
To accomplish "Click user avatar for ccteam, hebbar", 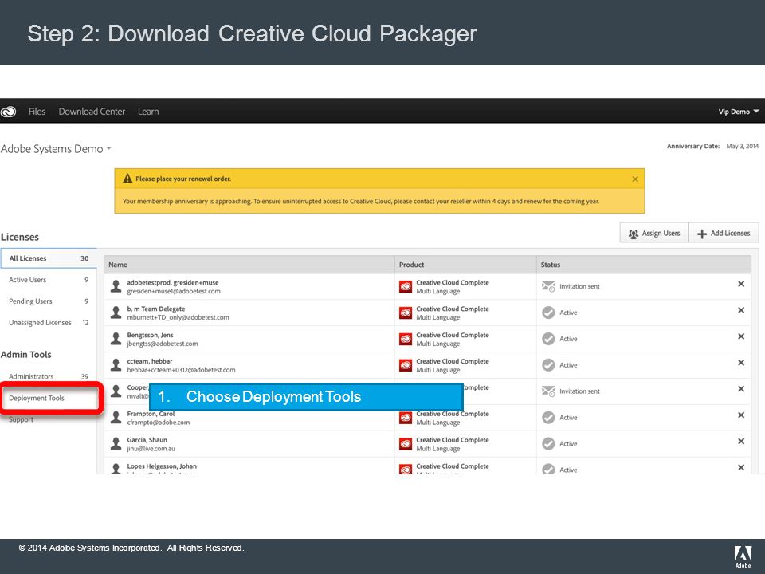I will (x=116, y=365).
